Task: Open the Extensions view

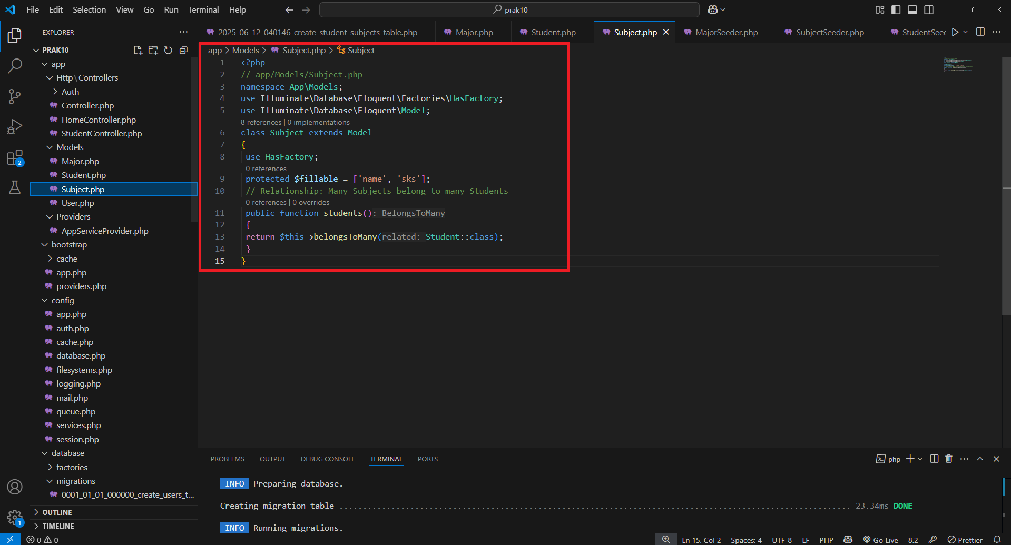Action: click(15, 157)
